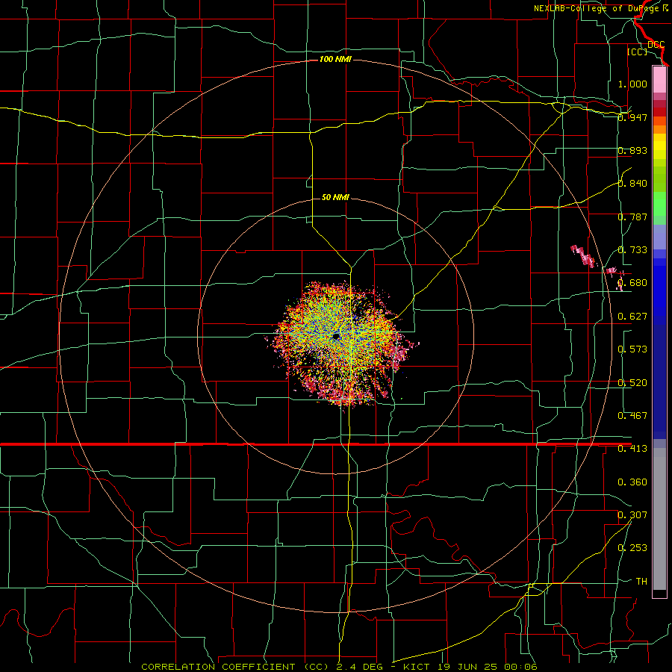Viewport: 672px width, 672px height.
Task: Click the black radar site dot in echoes
Action: [x=337, y=337]
